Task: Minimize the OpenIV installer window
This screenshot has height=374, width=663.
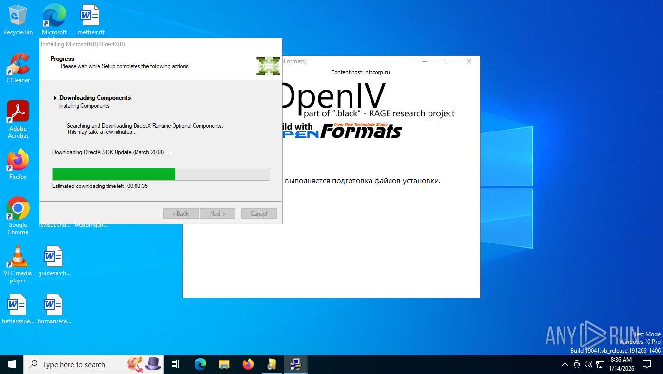Action: [x=425, y=61]
